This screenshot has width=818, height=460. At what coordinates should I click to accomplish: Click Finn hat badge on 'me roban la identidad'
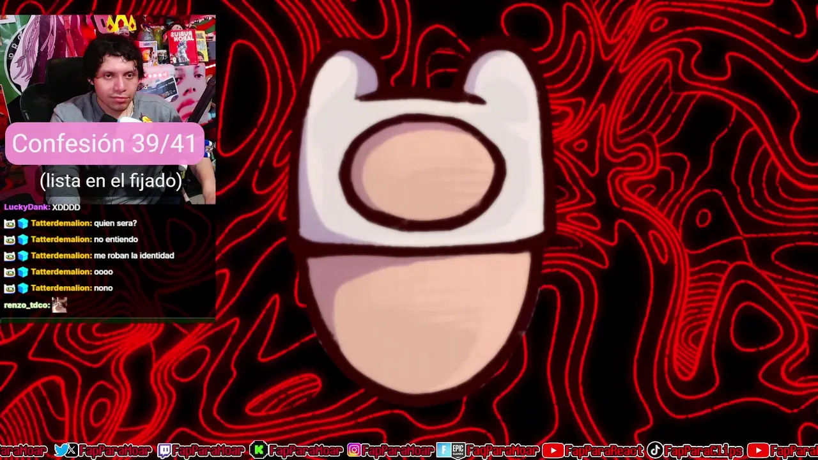point(10,256)
